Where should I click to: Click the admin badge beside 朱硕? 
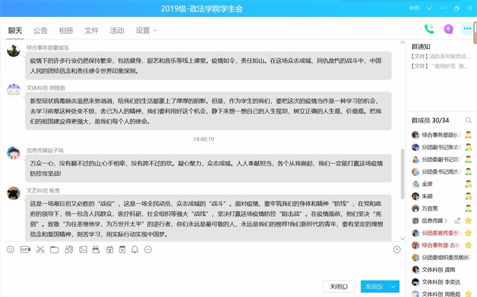pos(468,196)
